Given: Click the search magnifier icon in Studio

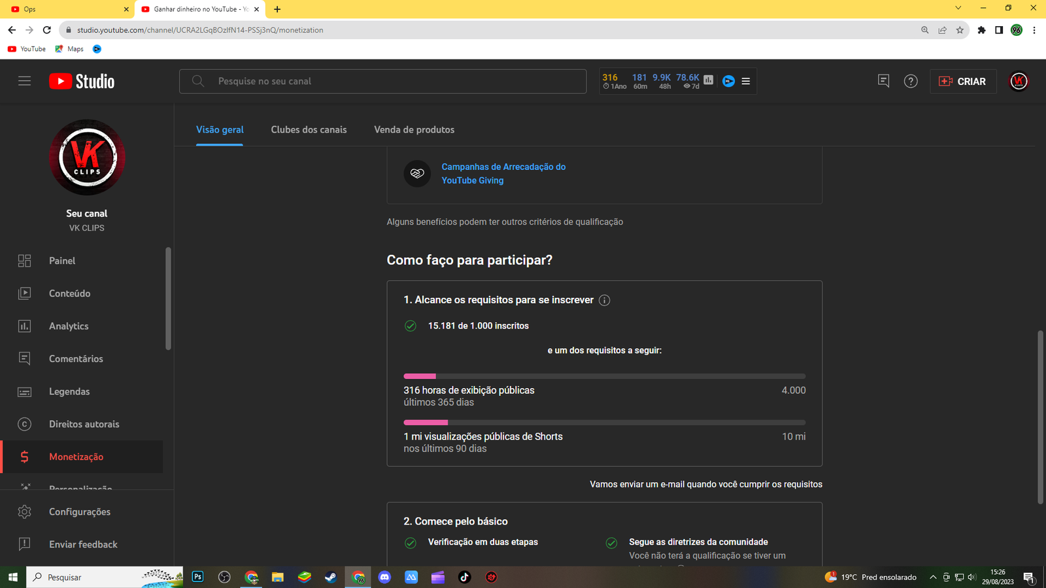Looking at the screenshot, I should [x=198, y=81].
